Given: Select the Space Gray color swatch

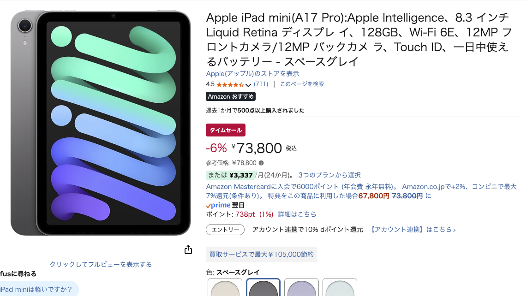Looking at the screenshot, I should click(x=263, y=288).
